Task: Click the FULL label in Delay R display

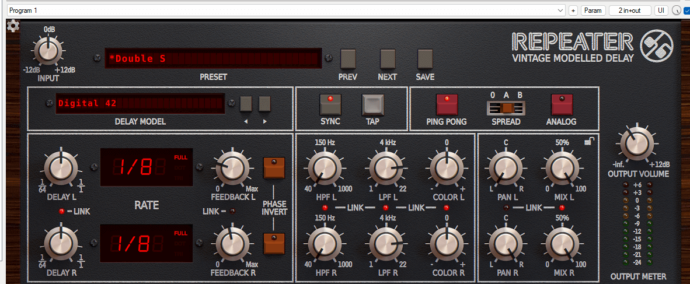Action: point(180,233)
